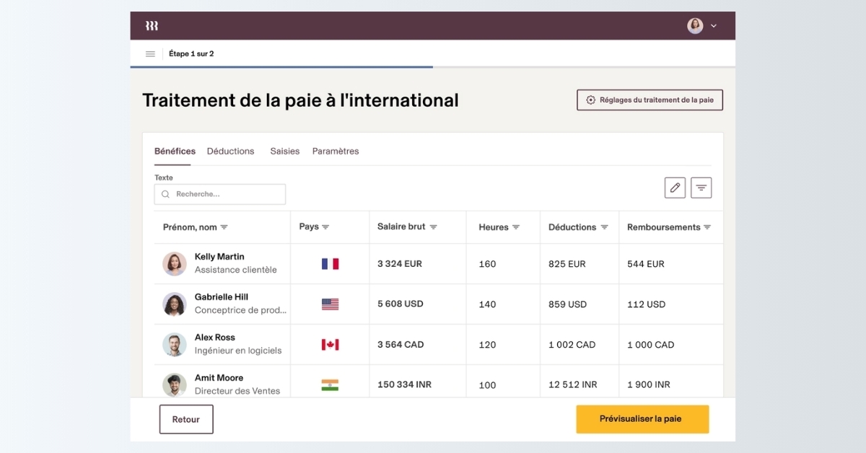Click the France flag for Kelly Martin

click(330, 264)
